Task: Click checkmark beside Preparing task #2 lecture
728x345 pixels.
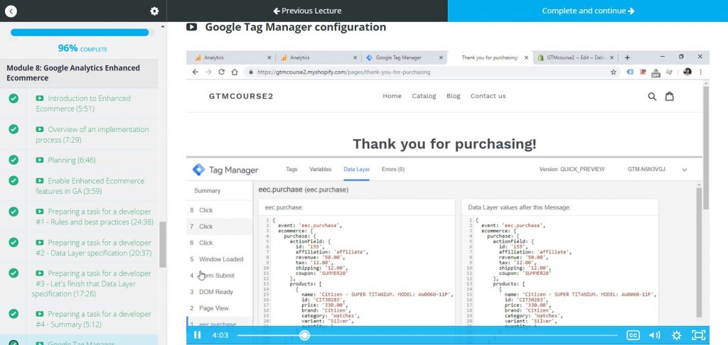Action: [14, 243]
